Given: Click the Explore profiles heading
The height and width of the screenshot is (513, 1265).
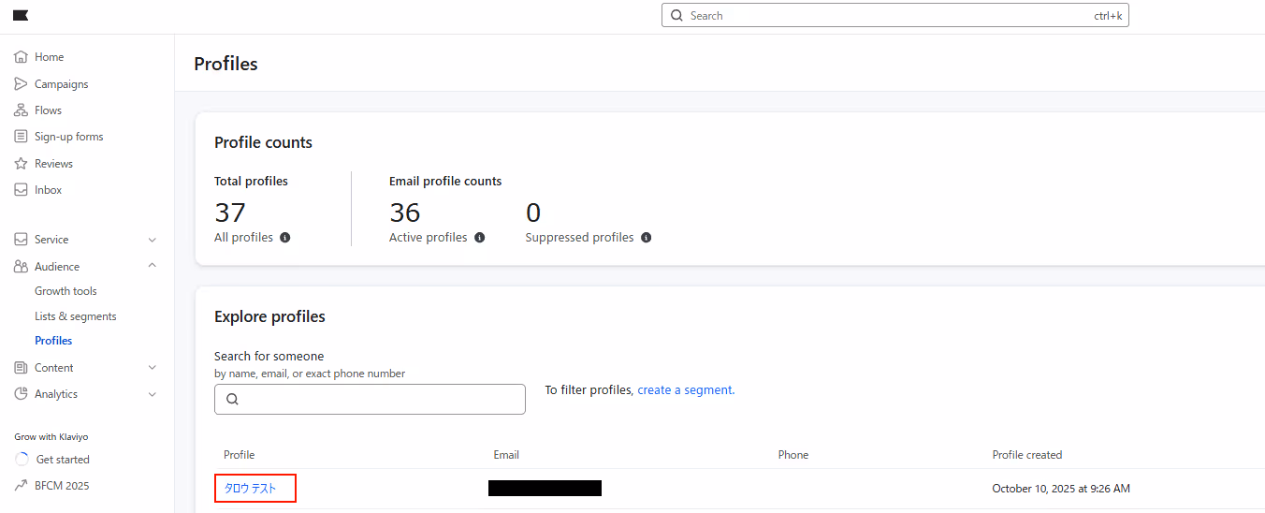Looking at the screenshot, I should pos(269,316).
